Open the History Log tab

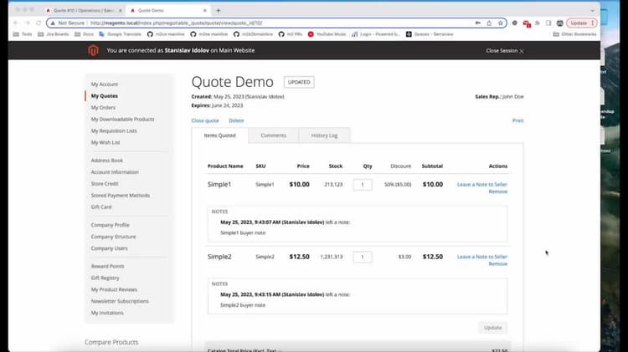(x=324, y=135)
